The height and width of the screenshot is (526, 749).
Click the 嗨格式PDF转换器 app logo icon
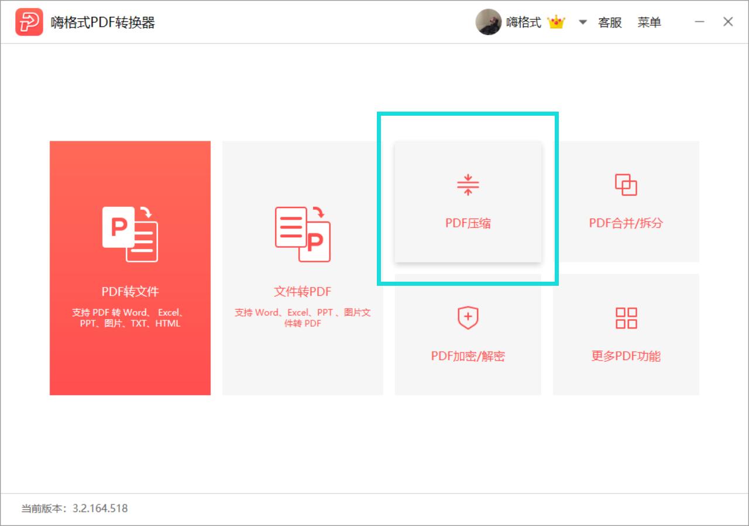[x=29, y=22]
